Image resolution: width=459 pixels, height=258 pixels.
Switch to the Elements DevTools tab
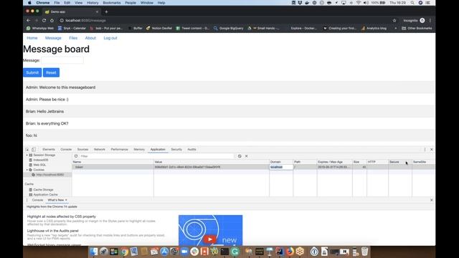(x=49, y=149)
